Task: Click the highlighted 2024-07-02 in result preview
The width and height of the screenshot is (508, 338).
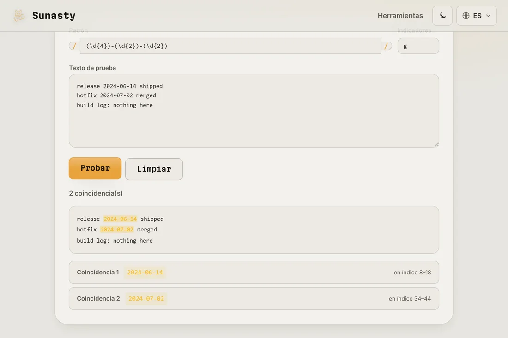Action: (117, 230)
